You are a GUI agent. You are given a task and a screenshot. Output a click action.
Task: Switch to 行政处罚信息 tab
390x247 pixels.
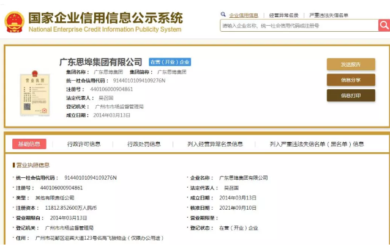coord(144,144)
